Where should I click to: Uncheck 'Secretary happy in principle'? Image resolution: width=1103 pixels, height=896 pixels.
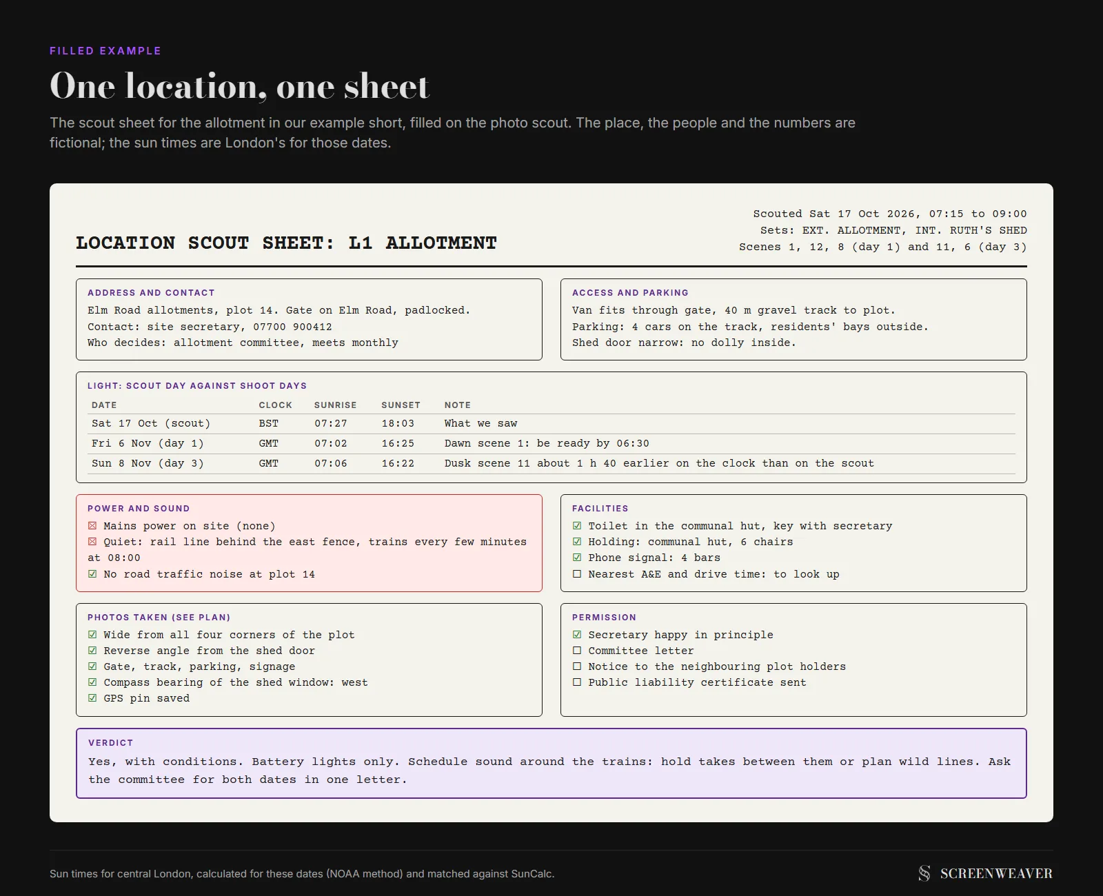577,635
